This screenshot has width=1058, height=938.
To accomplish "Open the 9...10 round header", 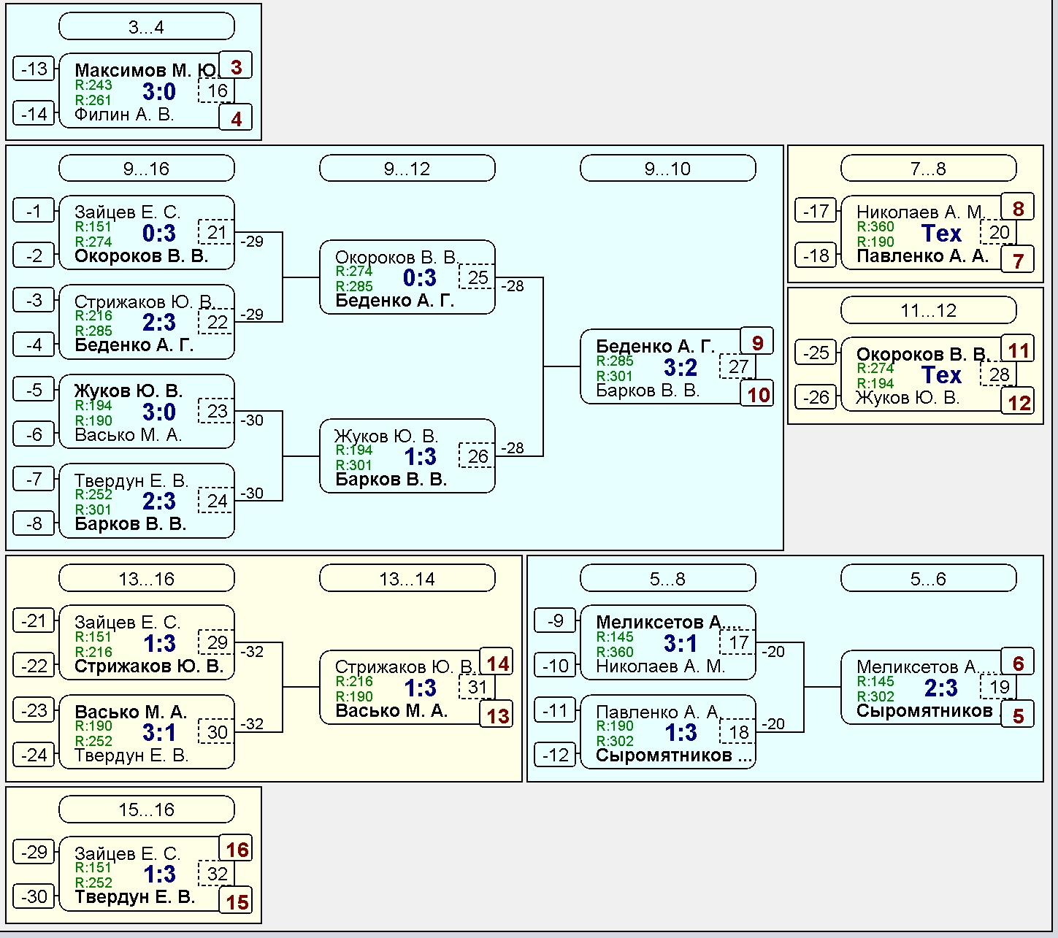I will click(x=667, y=169).
